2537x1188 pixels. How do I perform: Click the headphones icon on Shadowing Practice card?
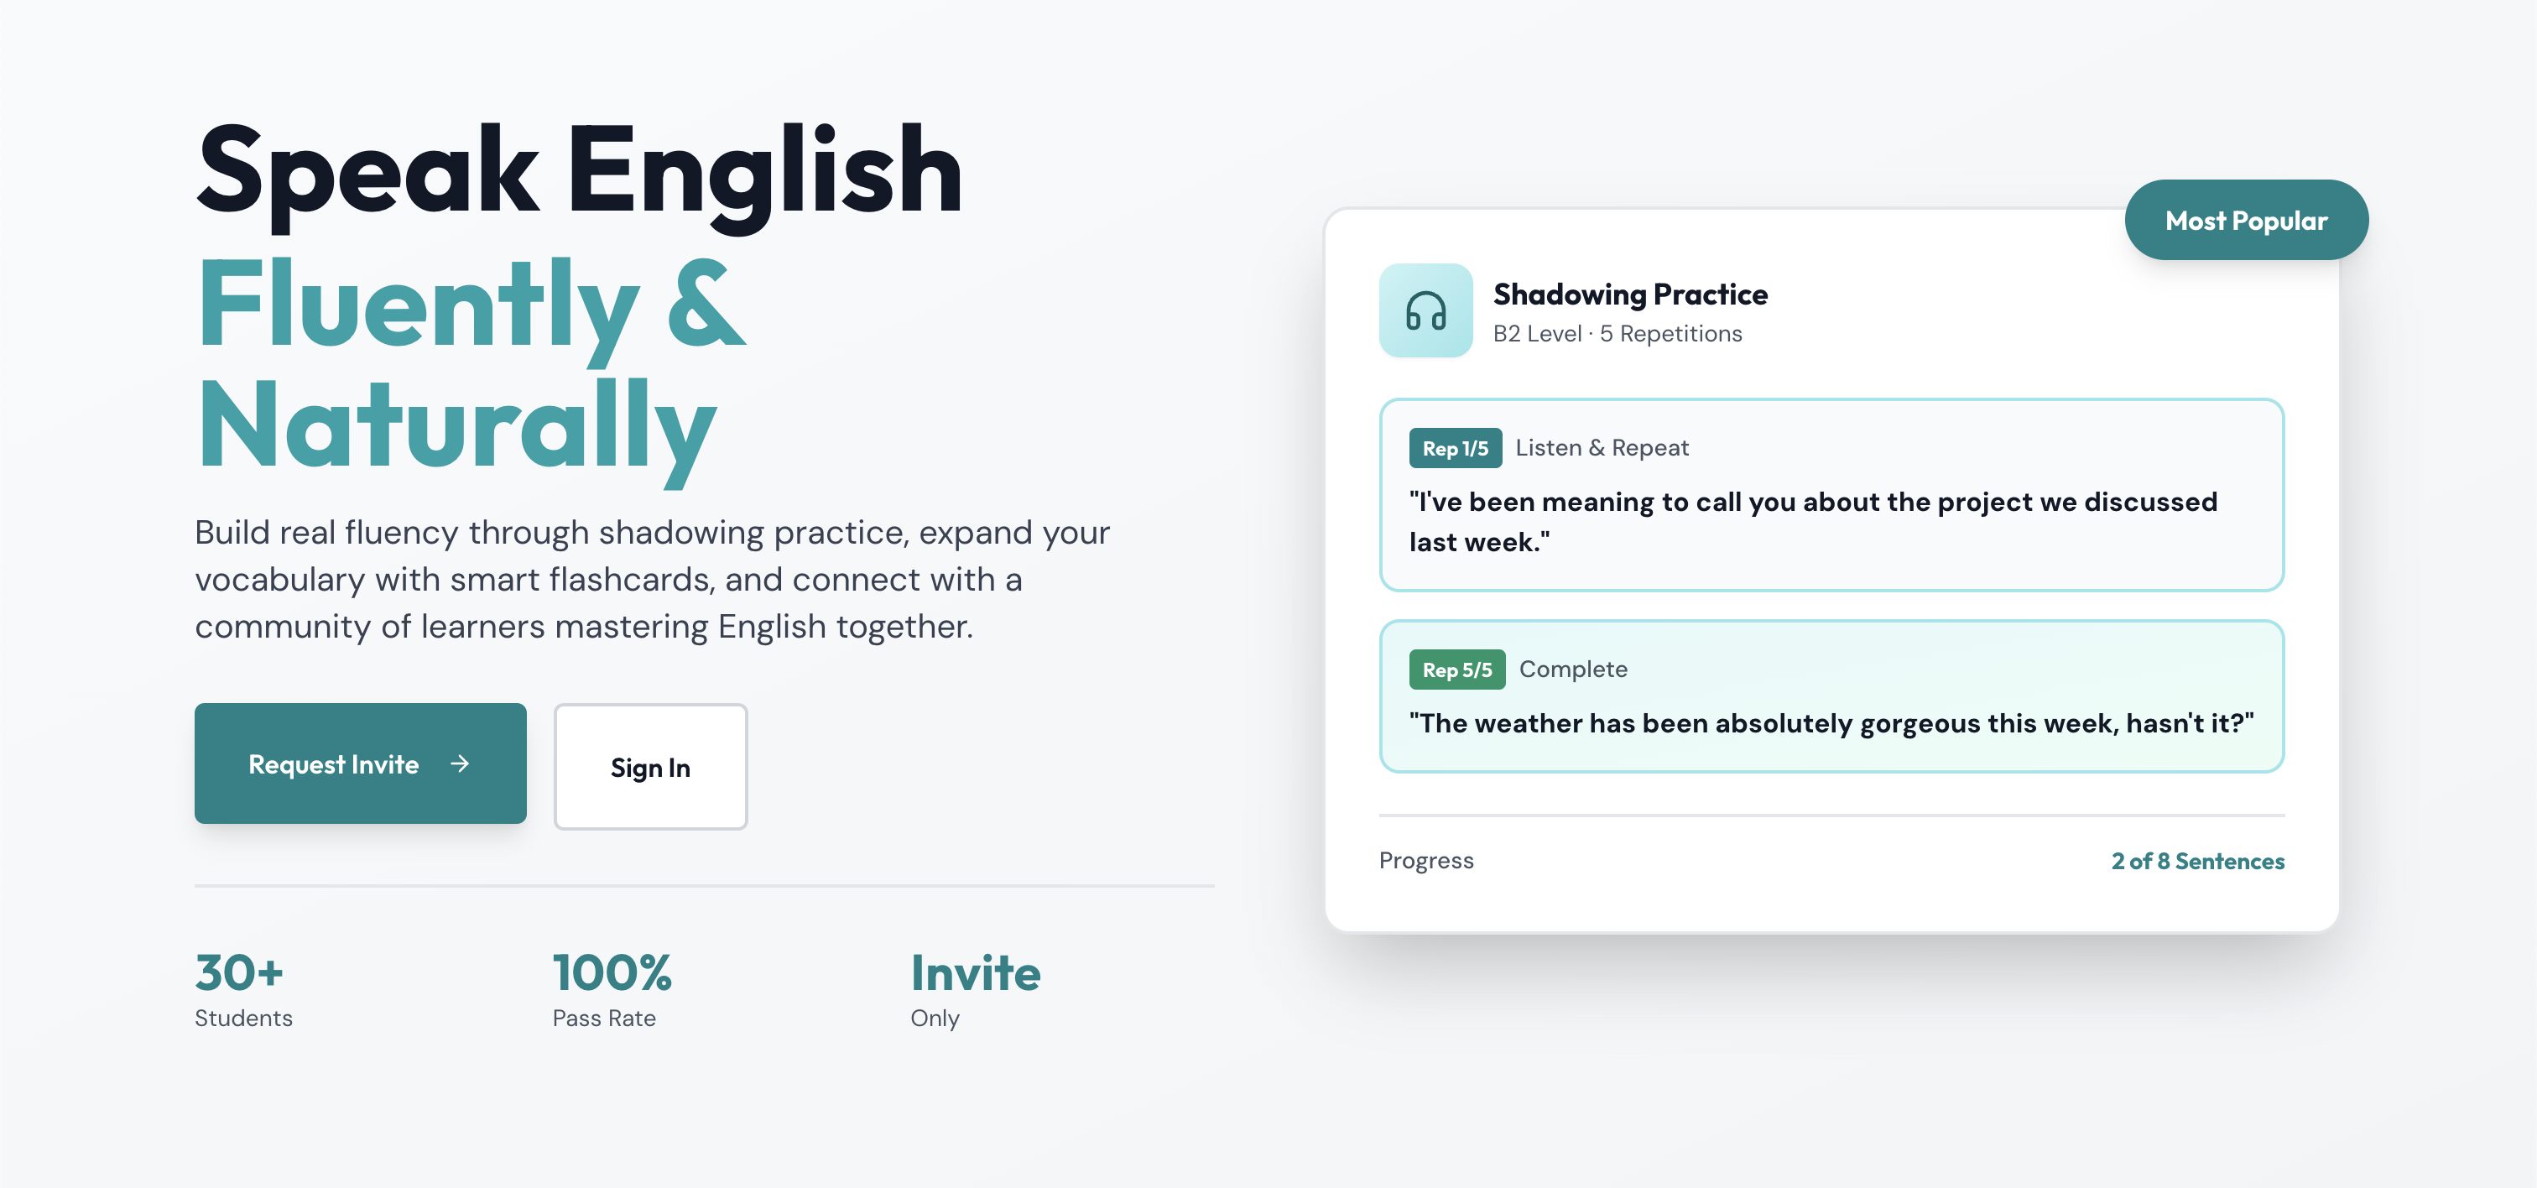pyautogui.click(x=1426, y=311)
